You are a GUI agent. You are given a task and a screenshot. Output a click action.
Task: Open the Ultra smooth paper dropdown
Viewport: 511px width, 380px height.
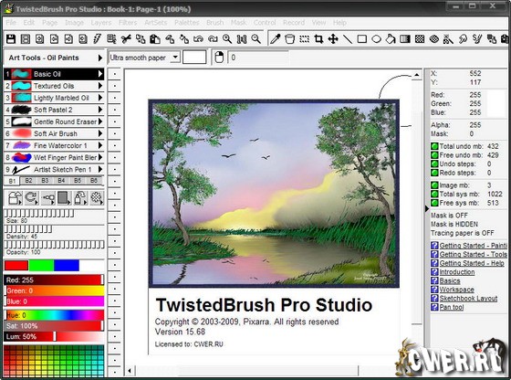pyautogui.click(x=175, y=58)
